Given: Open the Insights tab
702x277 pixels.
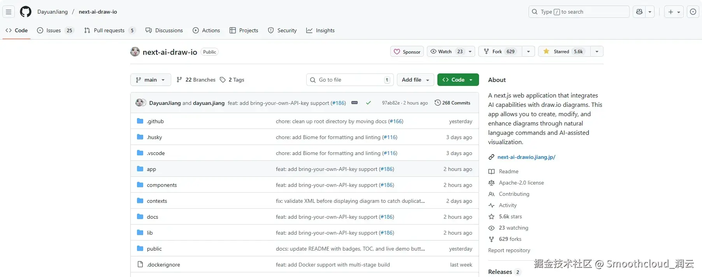Looking at the screenshot, I should click(x=320, y=30).
